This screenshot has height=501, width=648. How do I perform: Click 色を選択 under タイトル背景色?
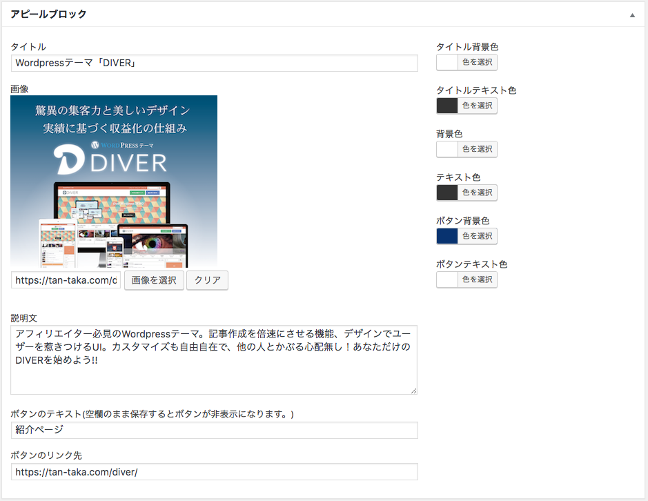click(478, 62)
